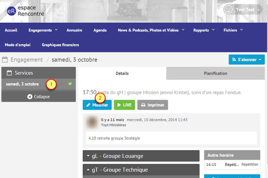
Task: Open the Agenda menu item
Action: (x=100, y=30)
